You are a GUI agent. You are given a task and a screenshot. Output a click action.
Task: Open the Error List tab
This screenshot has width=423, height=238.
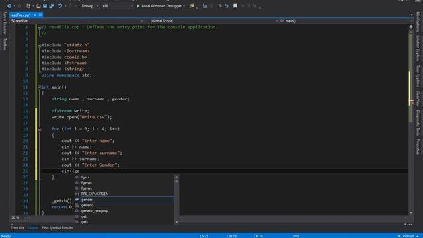[17, 228]
